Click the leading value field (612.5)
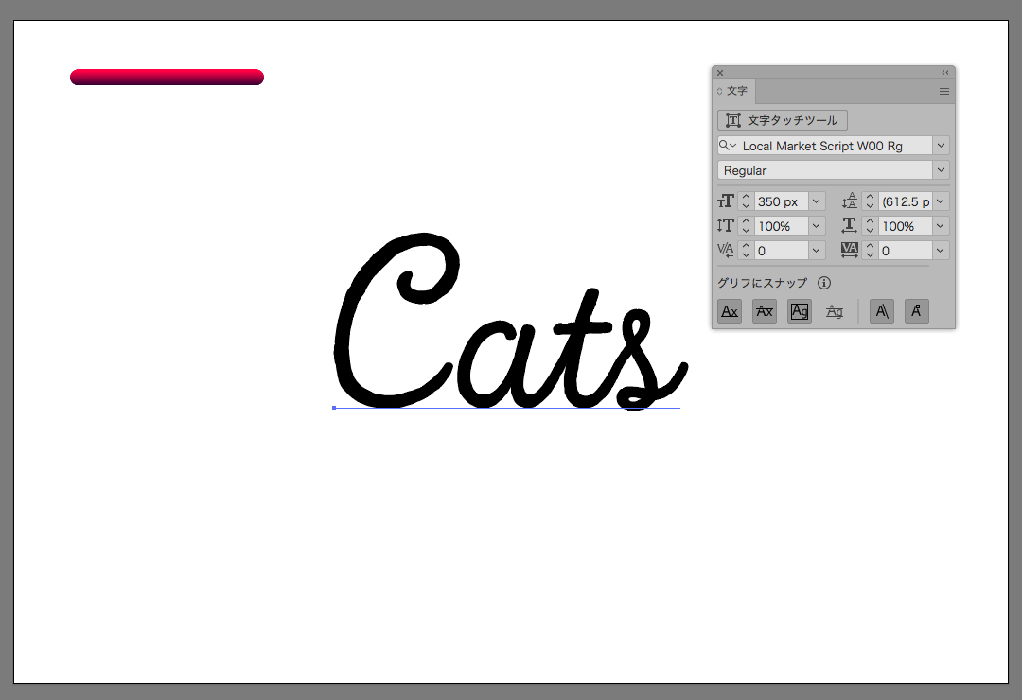Screen dimensions: 1022x700 click(905, 201)
